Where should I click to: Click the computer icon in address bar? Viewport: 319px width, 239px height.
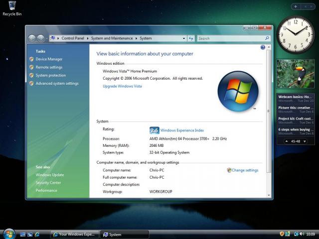coord(53,38)
